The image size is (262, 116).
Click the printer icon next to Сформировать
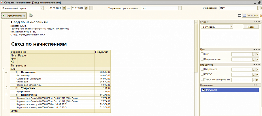click(31, 15)
